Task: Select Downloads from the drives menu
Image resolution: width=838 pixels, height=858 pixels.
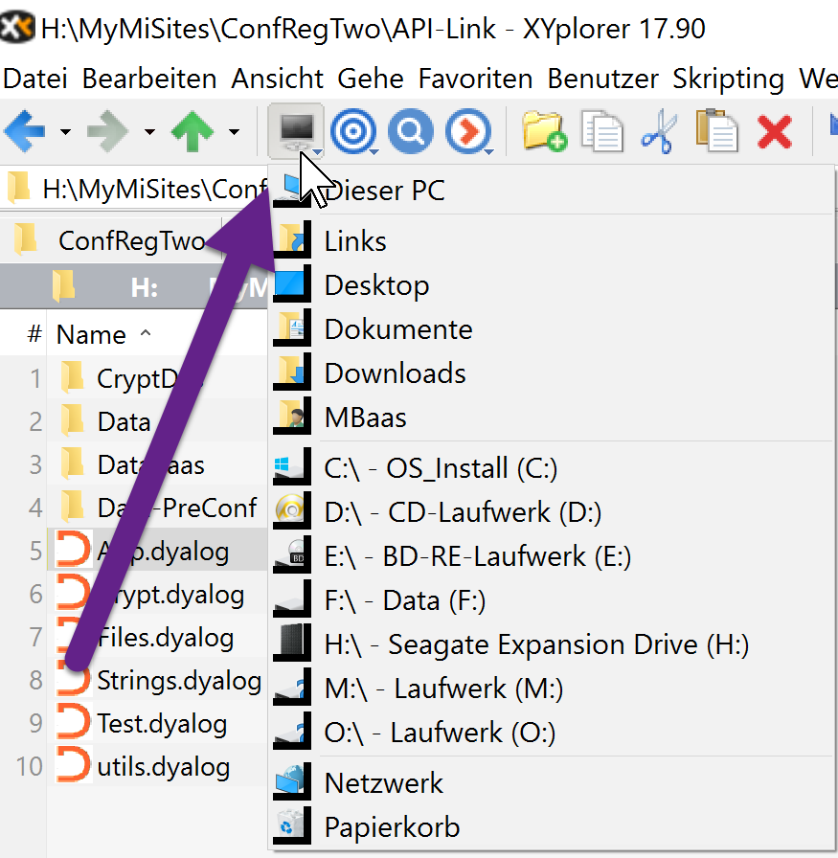Action: click(395, 373)
